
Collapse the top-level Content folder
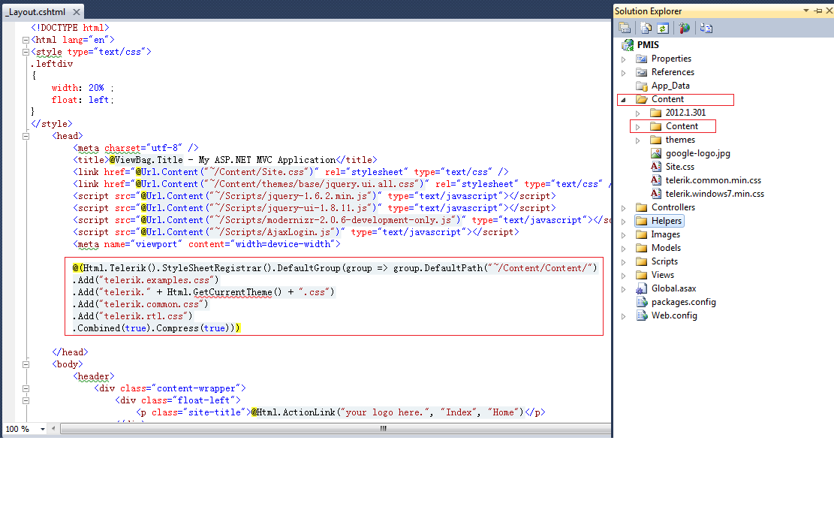[623, 99]
